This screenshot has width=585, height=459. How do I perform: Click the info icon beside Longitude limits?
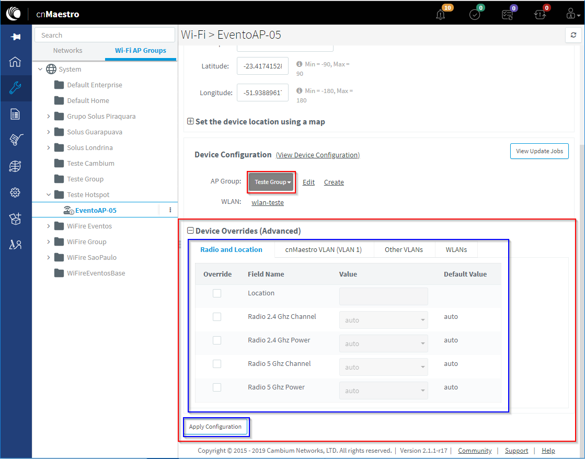[x=299, y=90]
